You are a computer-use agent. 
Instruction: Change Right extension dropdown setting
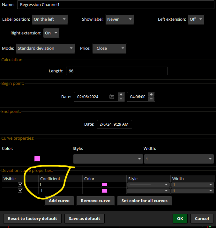click(51, 33)
